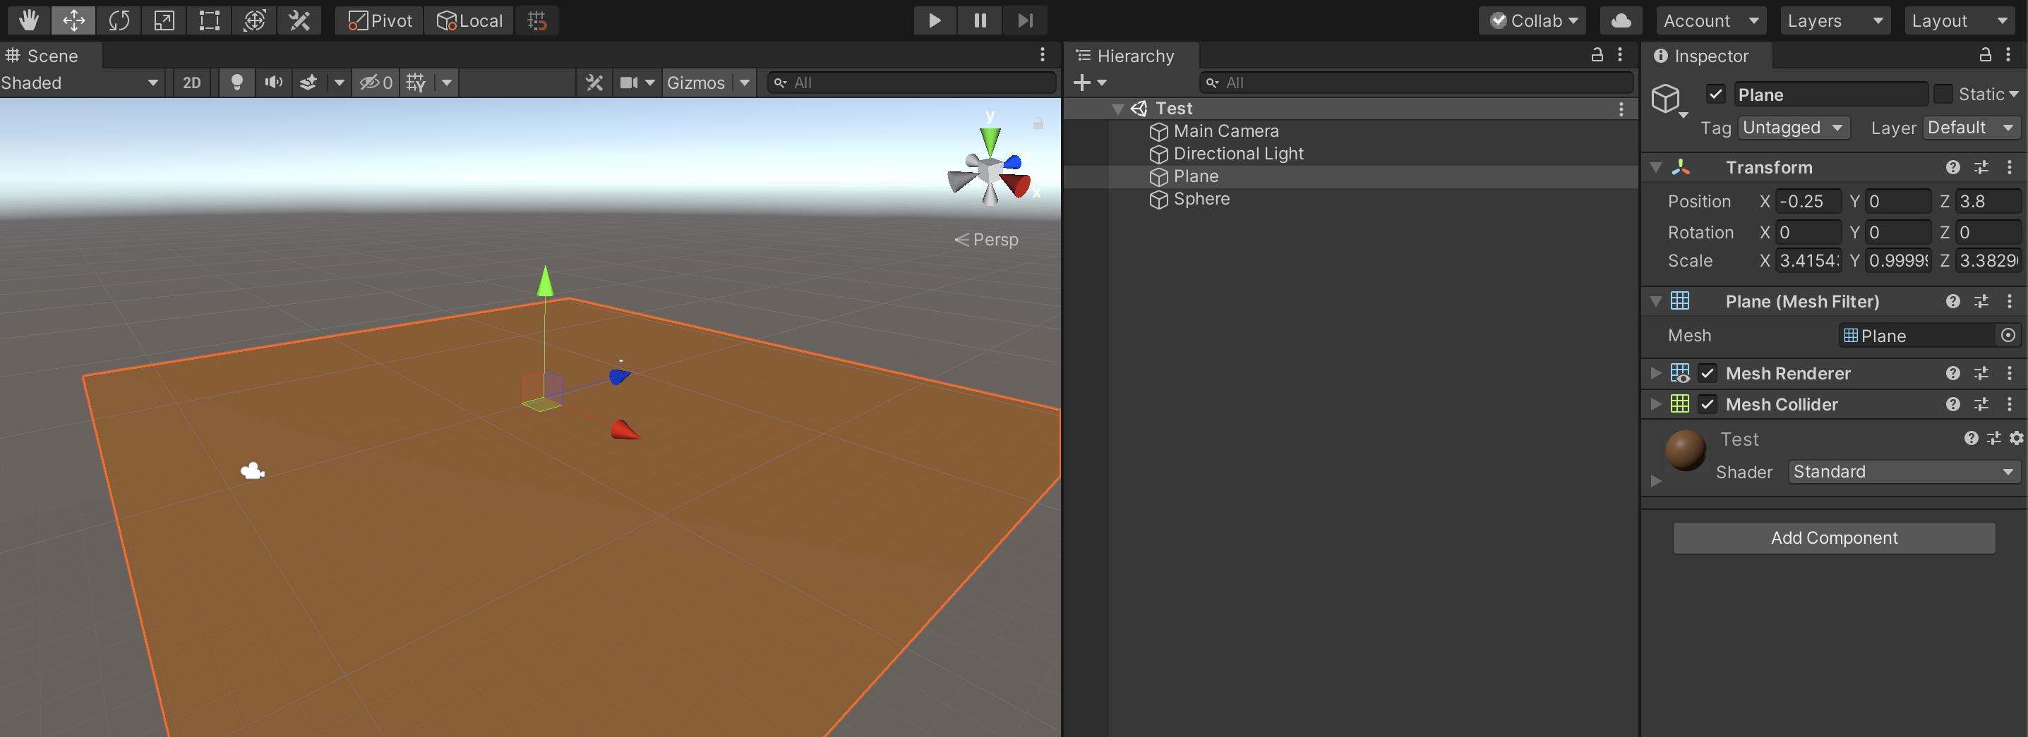The width and height of the screenshot is (2028, 737).
Task: Open the Layout dropdown
Action: [x=1960, y=20]
